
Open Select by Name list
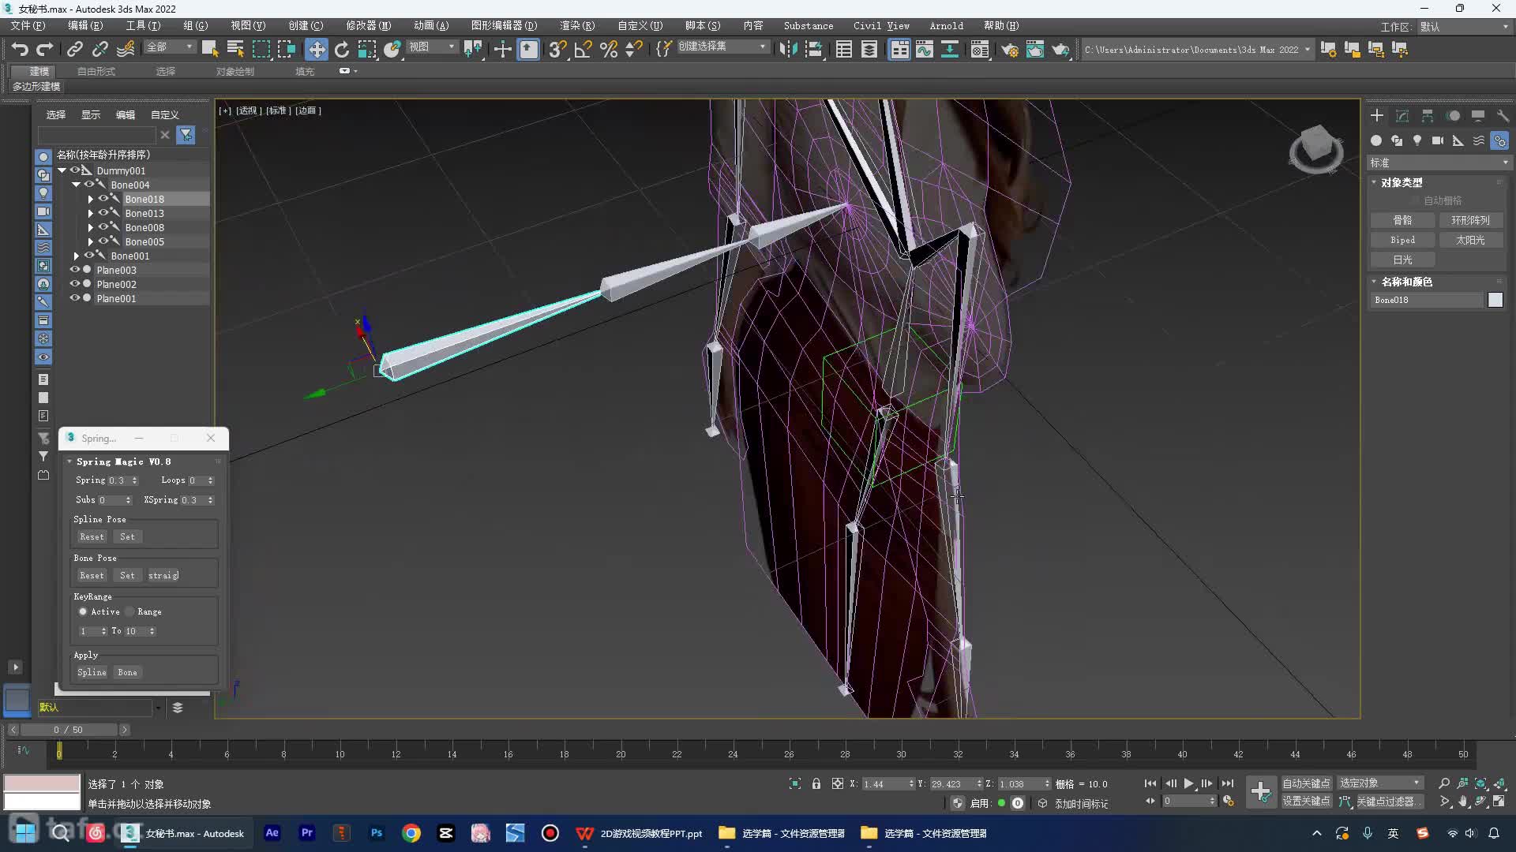(235, 50)
